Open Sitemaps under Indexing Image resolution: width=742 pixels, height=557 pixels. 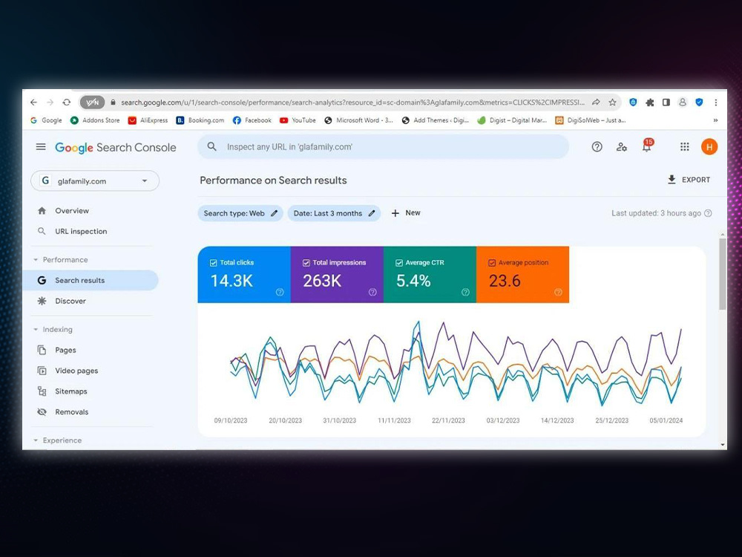[90, 391]
